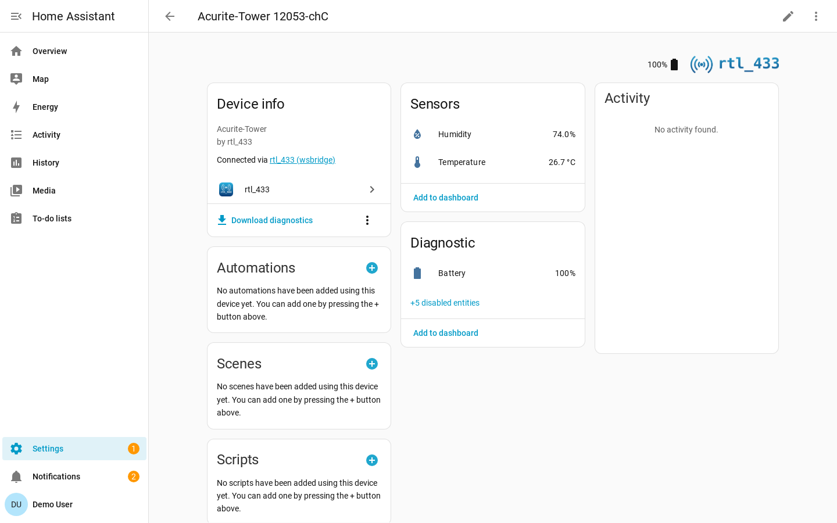Click the Notifications bell icon
The height and width of the screenshot is (523, 837).
(16, 477)
